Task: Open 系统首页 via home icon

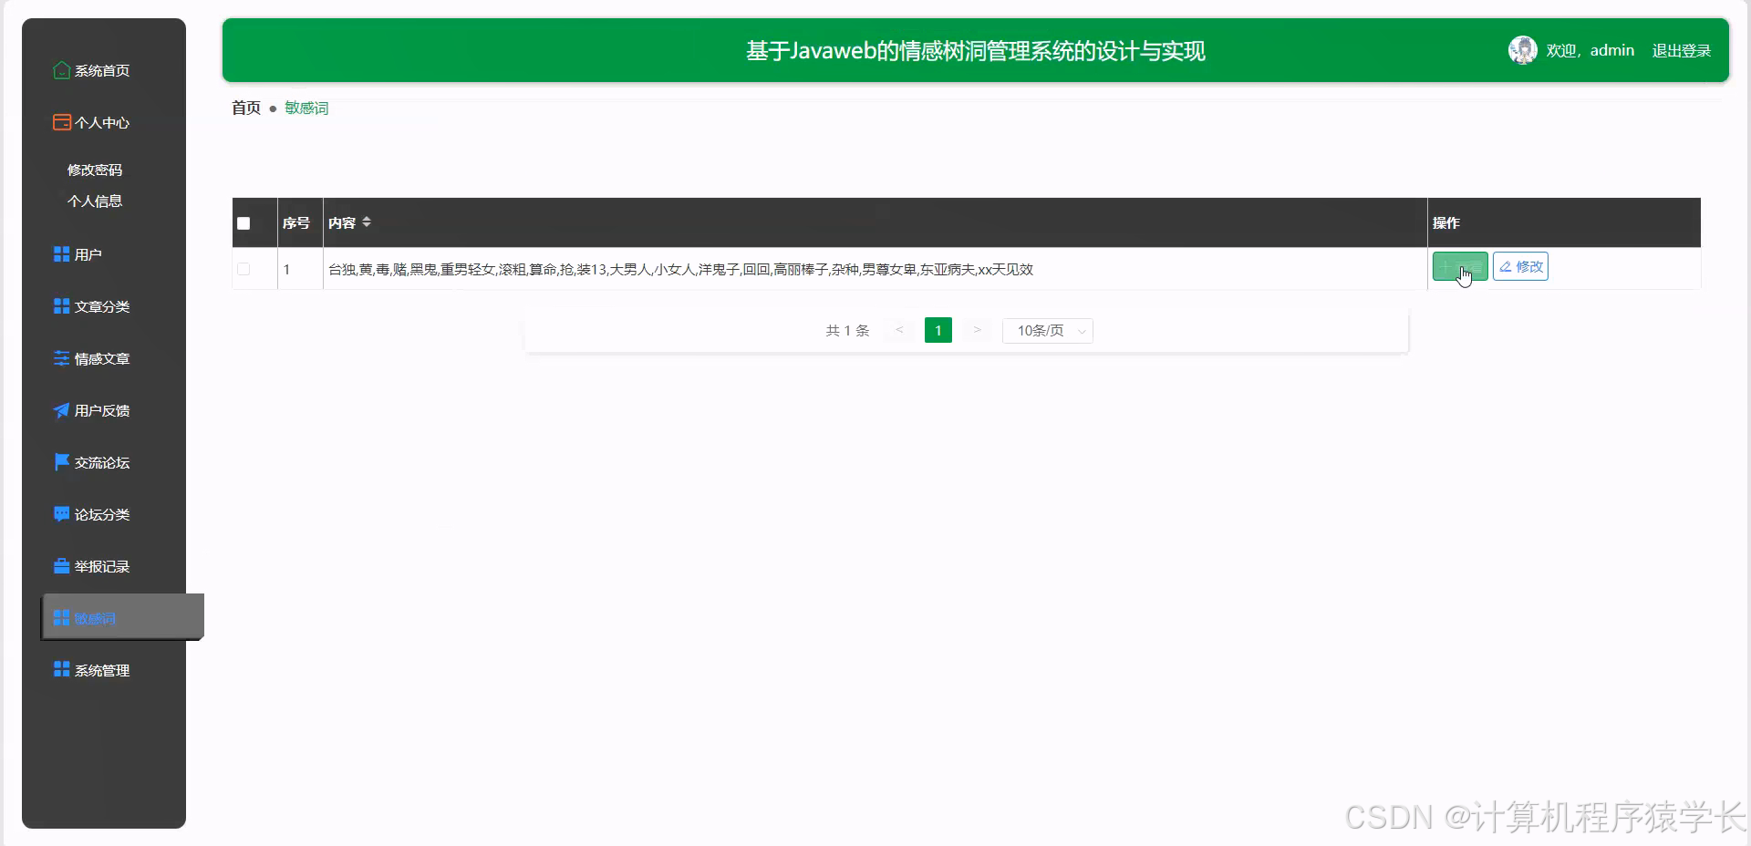Action: tap(100, 70)
